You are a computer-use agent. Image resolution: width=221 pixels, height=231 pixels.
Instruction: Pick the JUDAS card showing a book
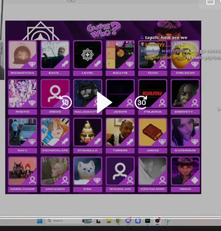click(x=153, y=136)
